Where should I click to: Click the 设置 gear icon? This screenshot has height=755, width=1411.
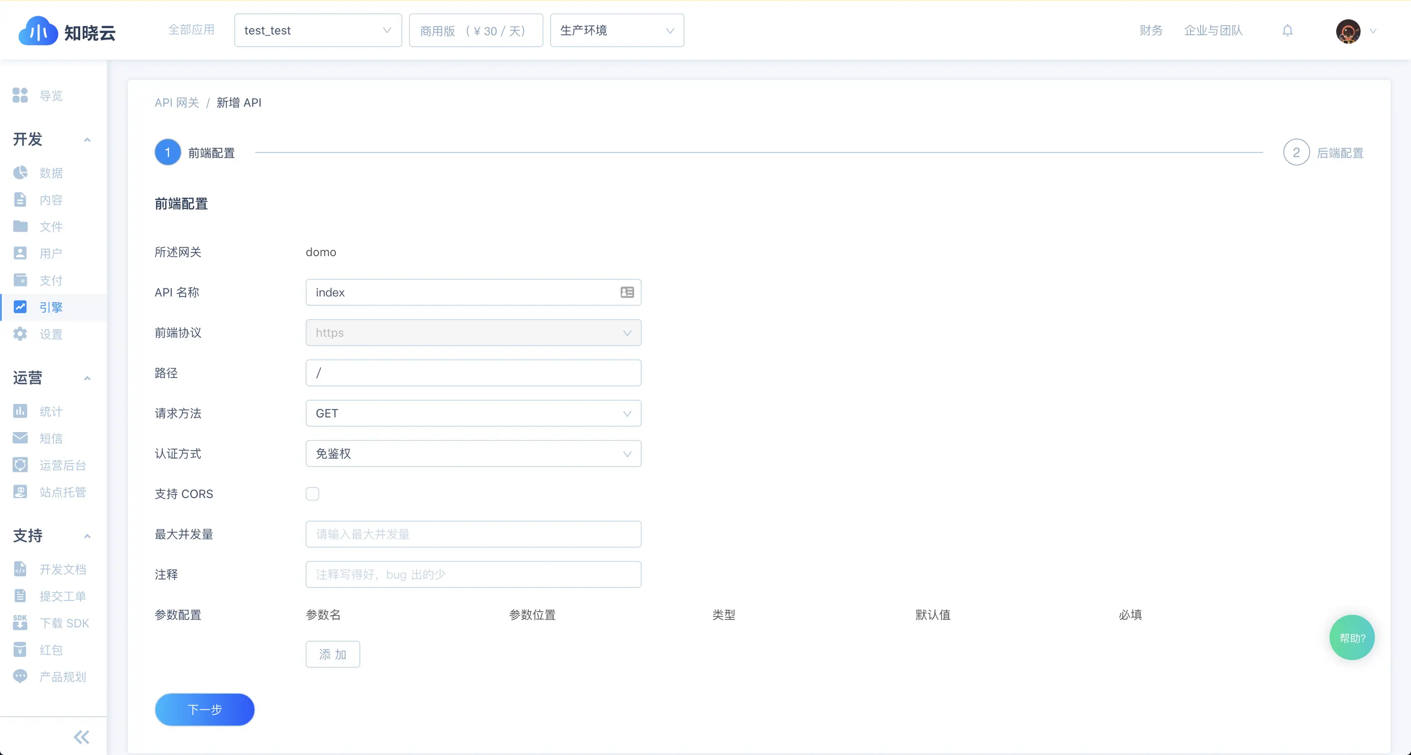pos(20,334)
